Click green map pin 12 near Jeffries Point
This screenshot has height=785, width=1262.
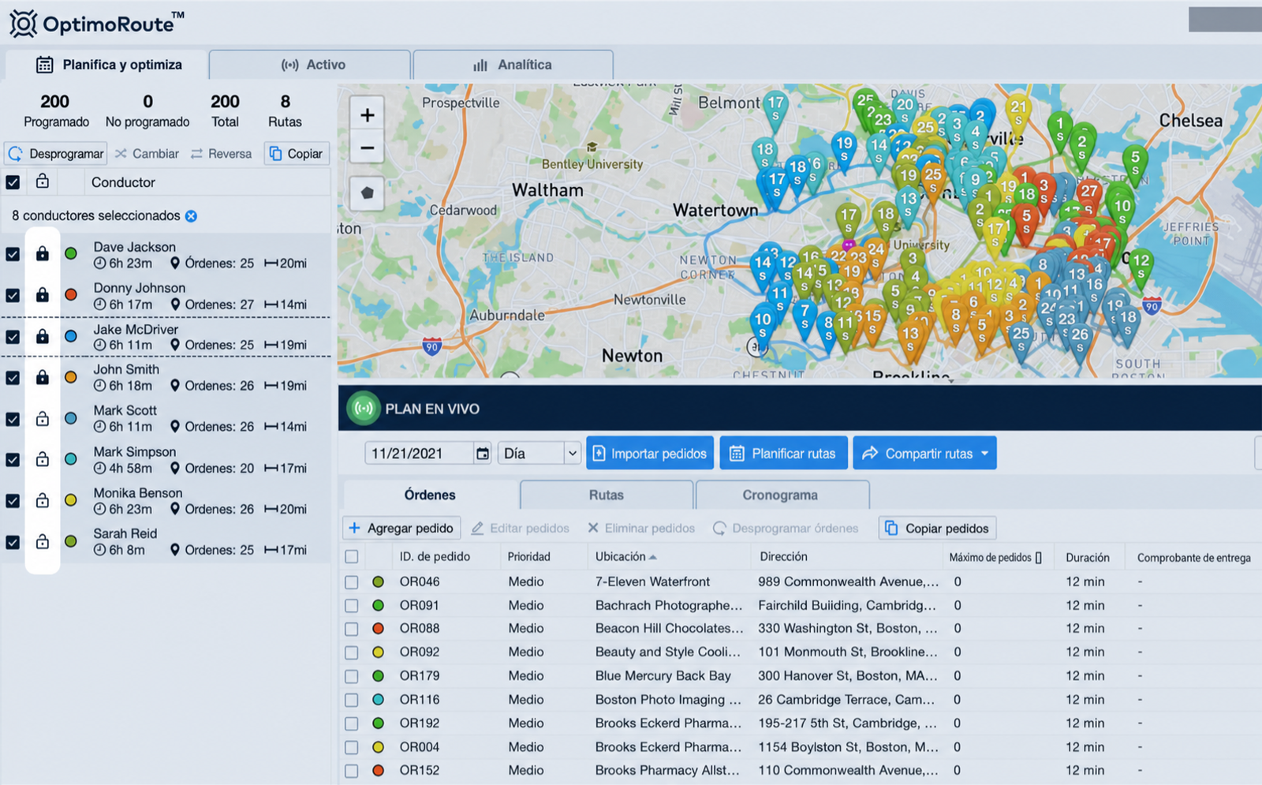(x=1141, y=265)
